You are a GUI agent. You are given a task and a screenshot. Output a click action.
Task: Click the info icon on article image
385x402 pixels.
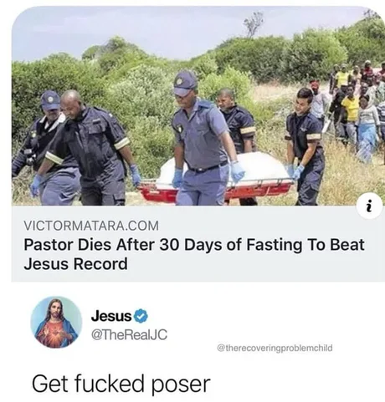point(369,207)
